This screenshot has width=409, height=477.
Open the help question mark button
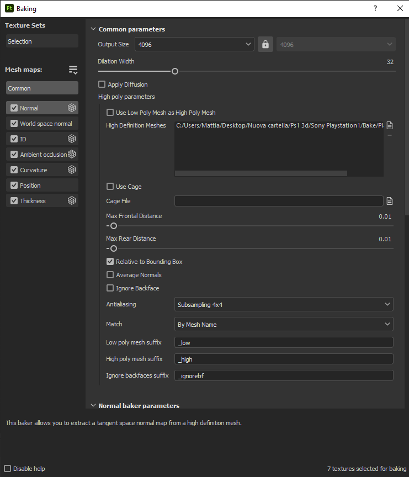[375, 8]
